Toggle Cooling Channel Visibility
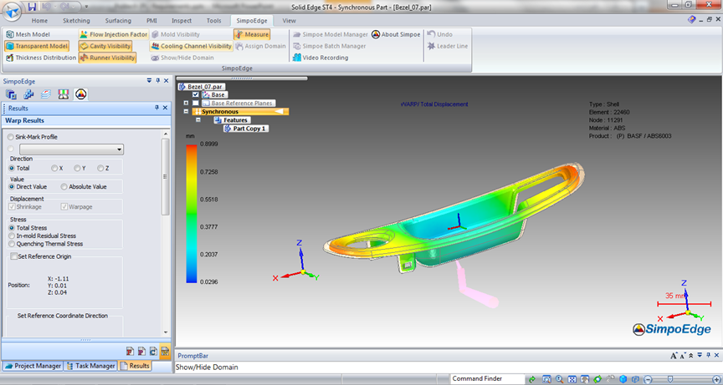The image size is (723, 385). (x=192, y=46)
